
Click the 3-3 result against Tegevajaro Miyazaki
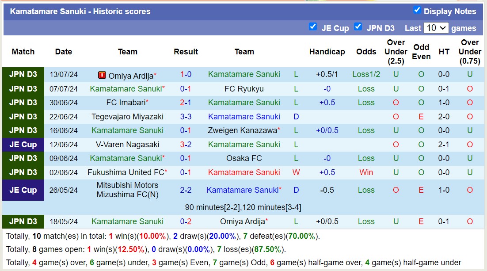pos(186,117)
